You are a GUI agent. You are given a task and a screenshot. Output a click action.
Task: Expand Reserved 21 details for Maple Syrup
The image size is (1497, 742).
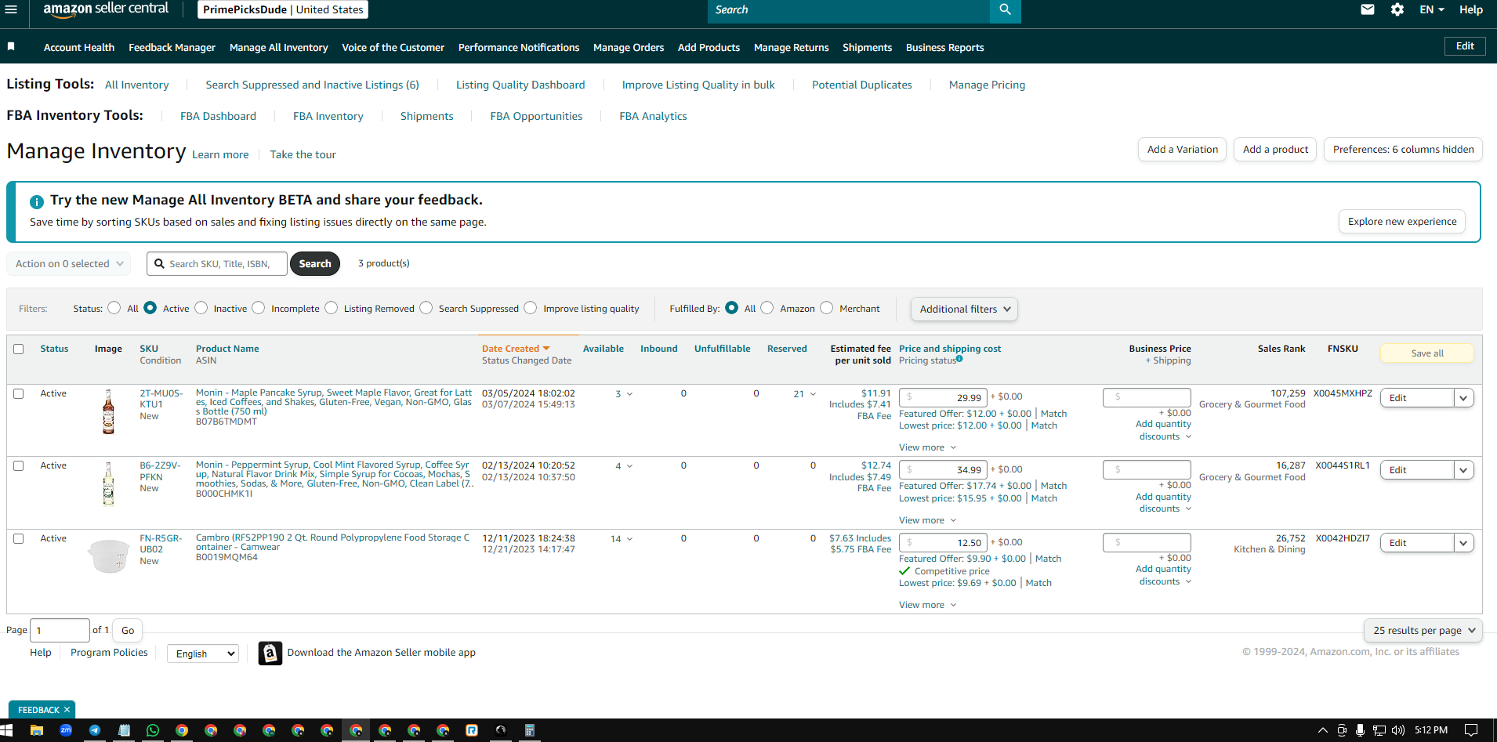point(804,394)
